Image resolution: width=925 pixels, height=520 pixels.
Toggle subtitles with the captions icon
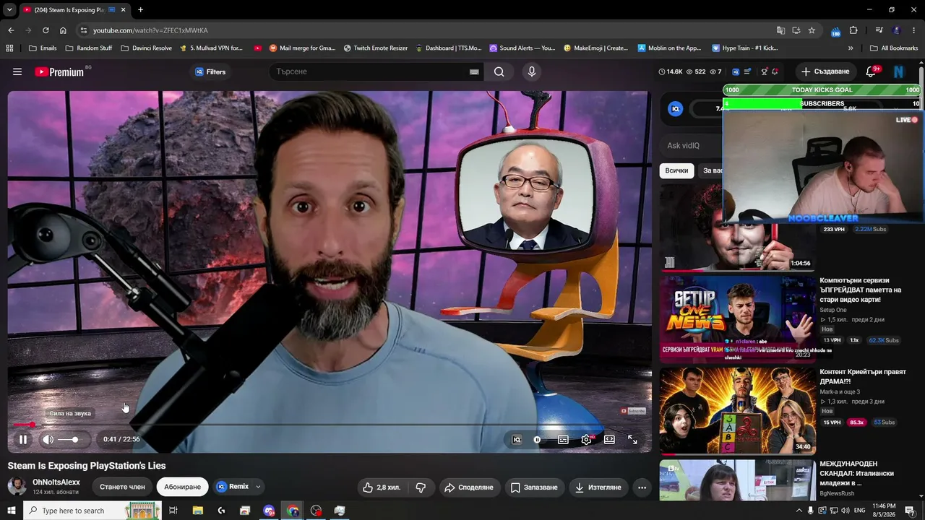pos(563,439)
